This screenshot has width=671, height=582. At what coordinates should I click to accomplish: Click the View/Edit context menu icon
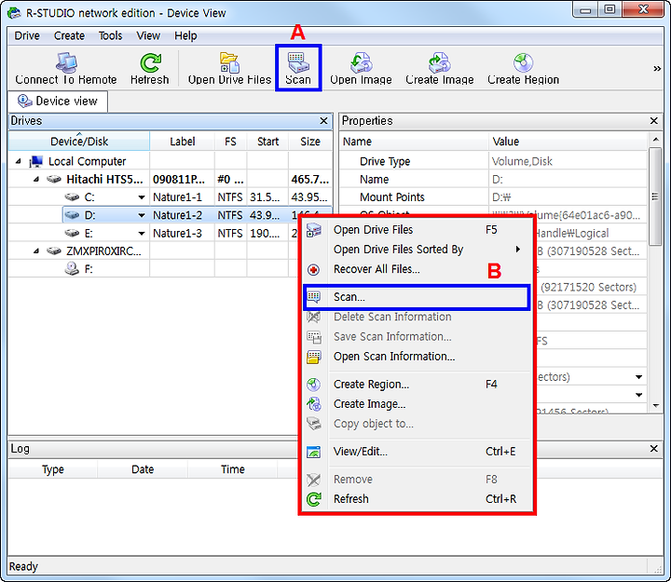[x=314, y=452]
